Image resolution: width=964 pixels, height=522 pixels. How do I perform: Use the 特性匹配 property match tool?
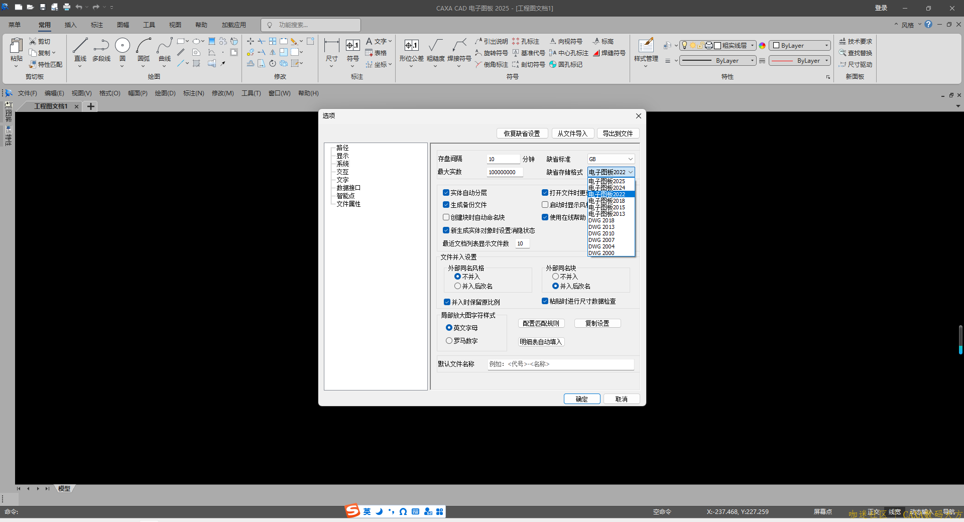[46, 64]
